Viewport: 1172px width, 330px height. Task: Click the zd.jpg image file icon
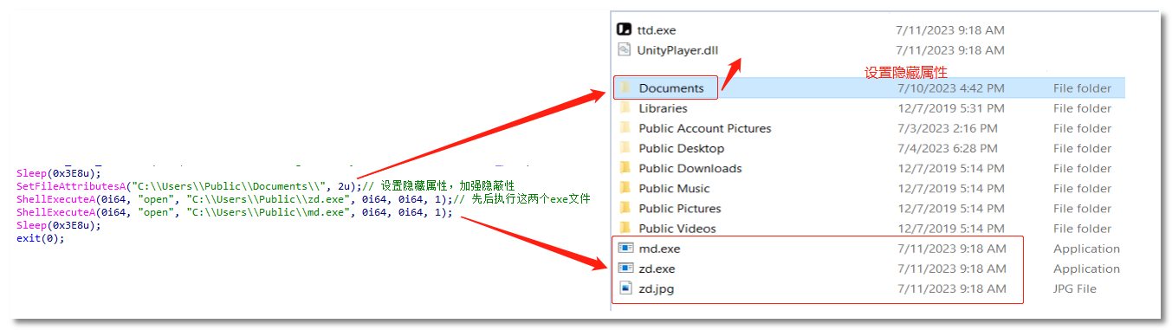(x=625, y=288)
